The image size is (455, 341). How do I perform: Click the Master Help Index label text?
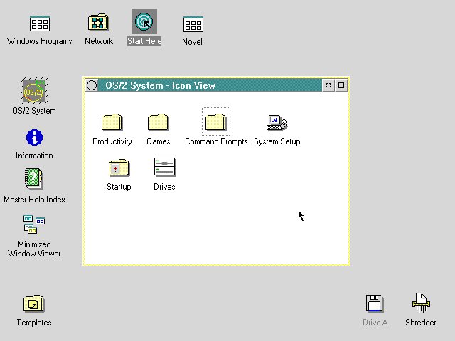[x=34, y=200]
